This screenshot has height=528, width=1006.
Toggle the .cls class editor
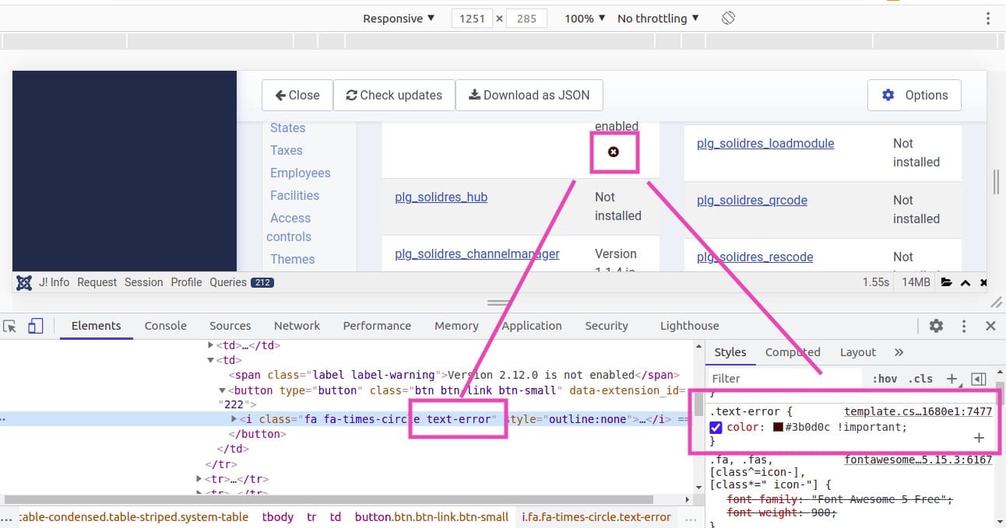(921, 379)
